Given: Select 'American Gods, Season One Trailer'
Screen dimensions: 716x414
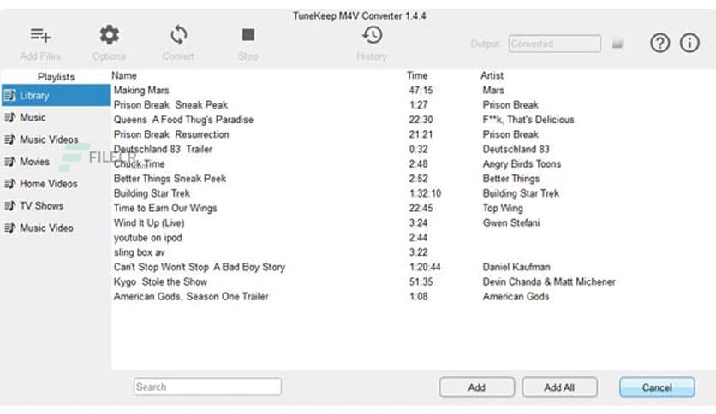Looking at the screenshot, I should (x=191, y=296).
